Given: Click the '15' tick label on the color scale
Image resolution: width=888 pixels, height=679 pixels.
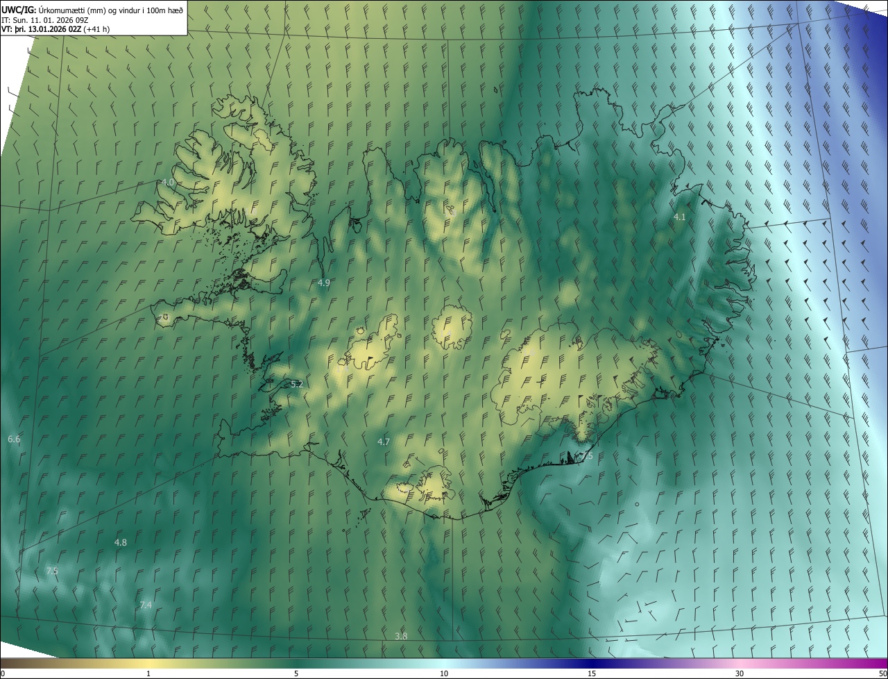Looking at the screenshot, I should (592, 673).
